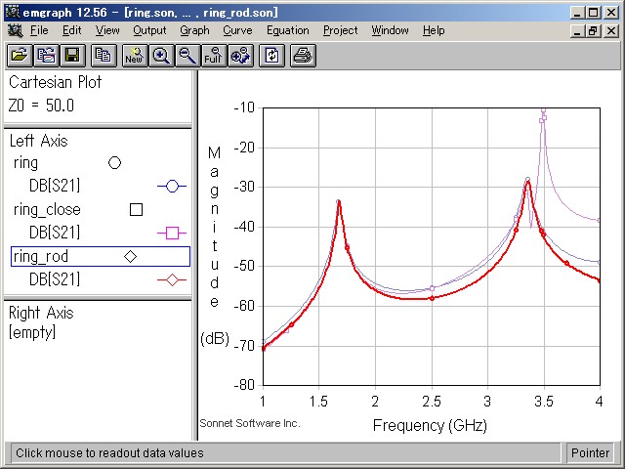Click the resonance peak near 1.7 GHz
This screenshot has width=625, height=469.
point(339,202)
